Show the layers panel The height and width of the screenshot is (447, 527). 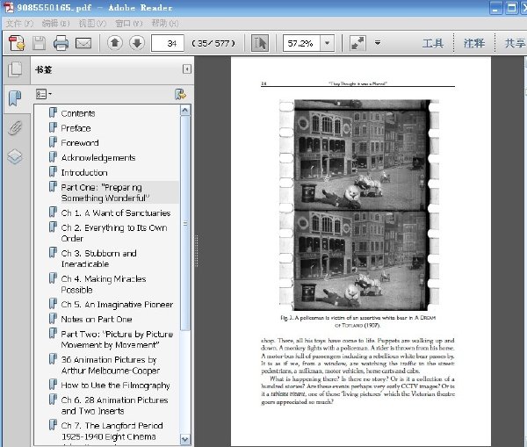15,156
